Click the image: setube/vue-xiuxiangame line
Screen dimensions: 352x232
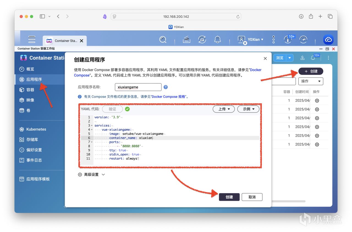pyautogui.click(x=177, y=134)
